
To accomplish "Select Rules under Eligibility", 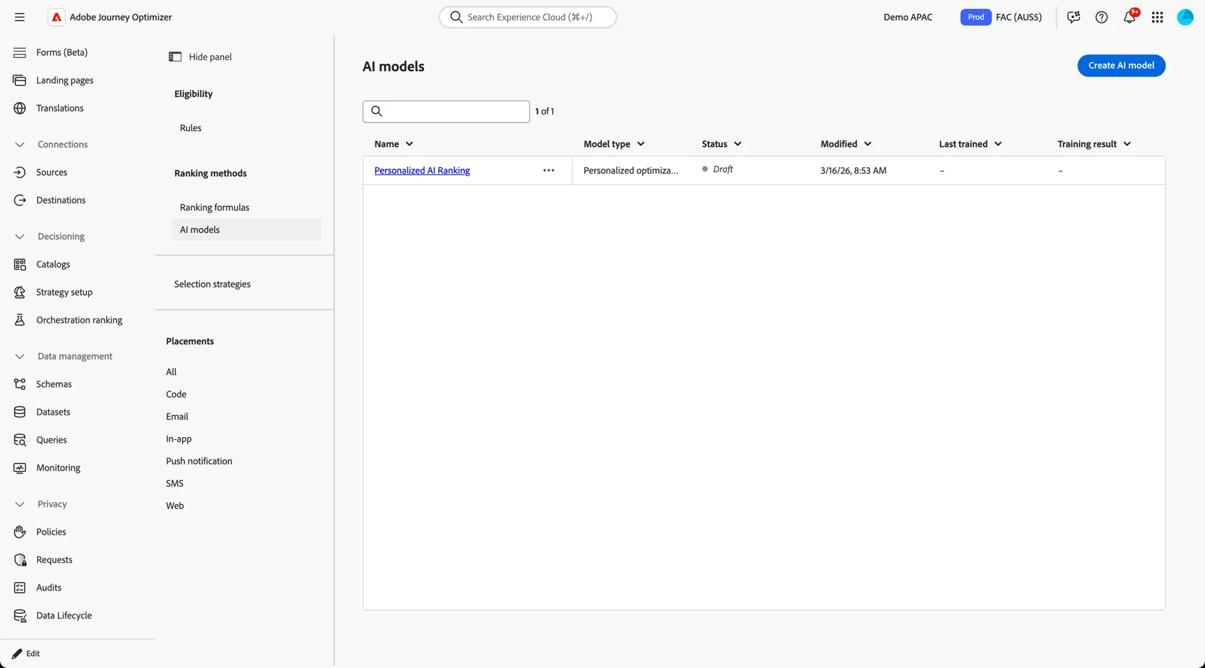I will 190,128.
